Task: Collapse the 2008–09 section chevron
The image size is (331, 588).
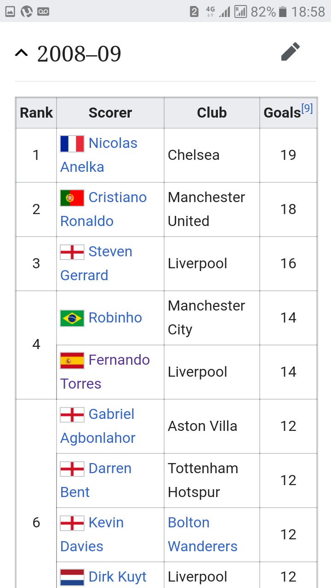Action: tap(21, 53)
